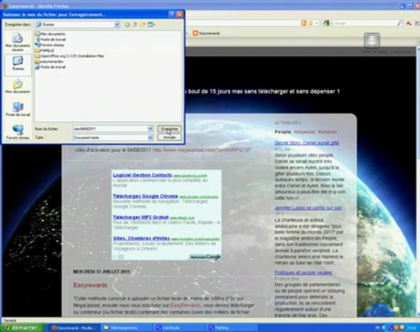Screen dimensions: 420x332
Task: Open the 'Gîtes, Chambres d'Hôtes' ad link
Action: [141, 238]
